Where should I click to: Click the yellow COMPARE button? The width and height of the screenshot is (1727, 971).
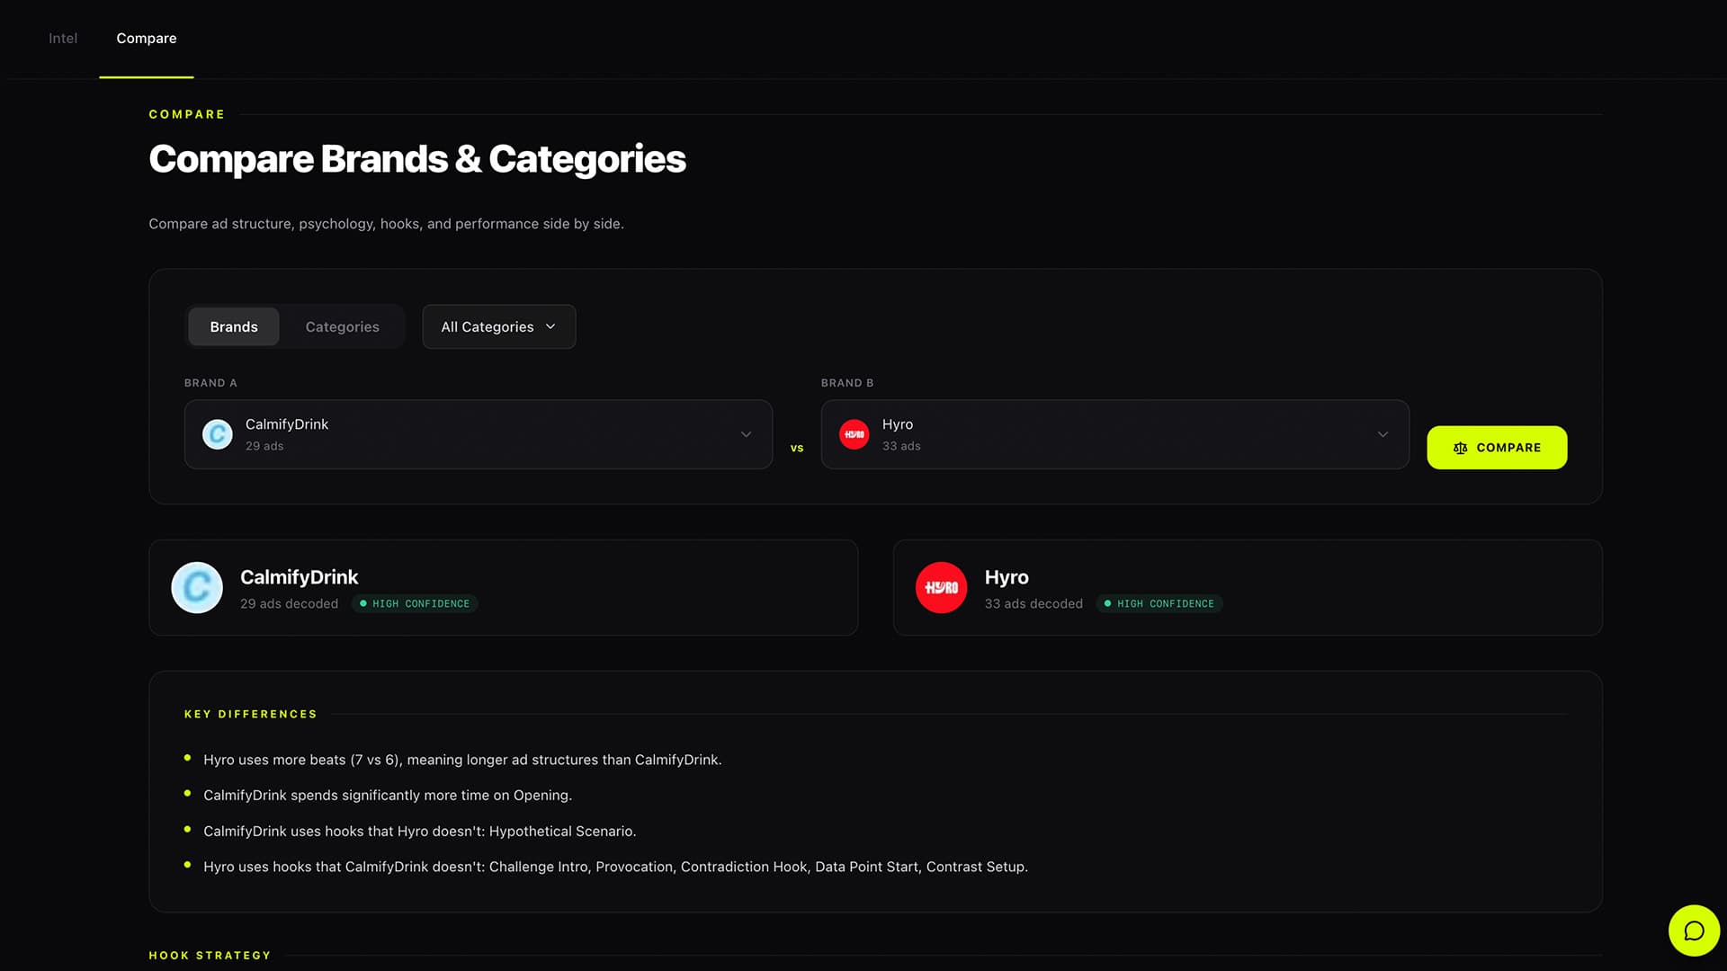click(x=1497, y=448)
